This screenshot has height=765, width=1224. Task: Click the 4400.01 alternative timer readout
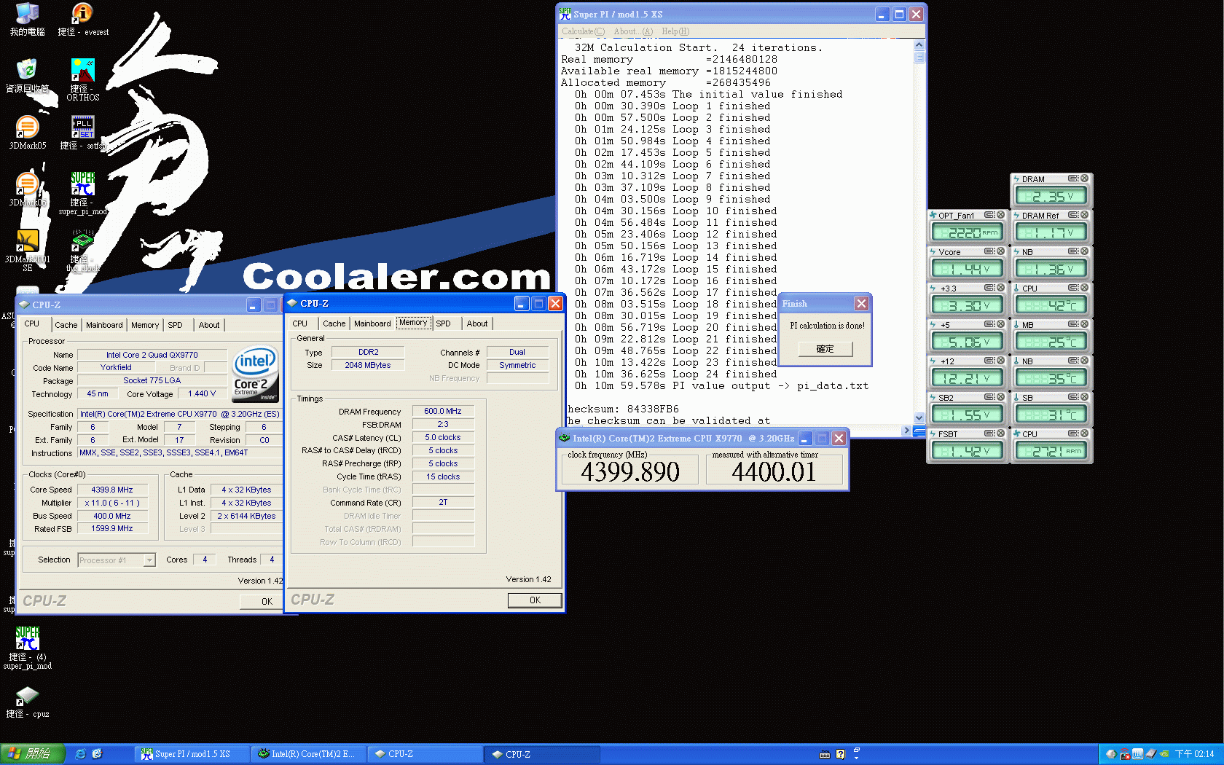[774, 472]
